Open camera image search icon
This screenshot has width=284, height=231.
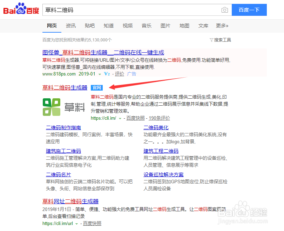[x=225, y=10]
